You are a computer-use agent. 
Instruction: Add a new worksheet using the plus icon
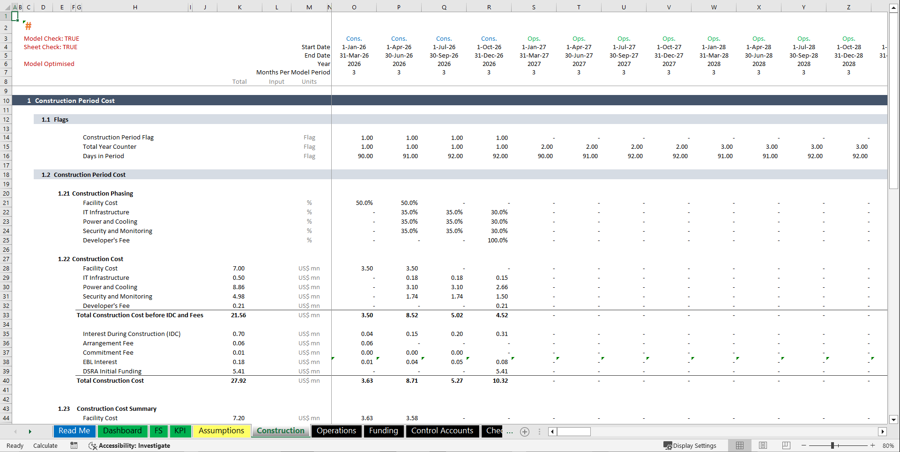pos(524,431)
